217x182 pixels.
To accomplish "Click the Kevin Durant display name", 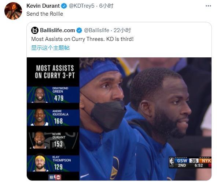I will coord(43,6).
